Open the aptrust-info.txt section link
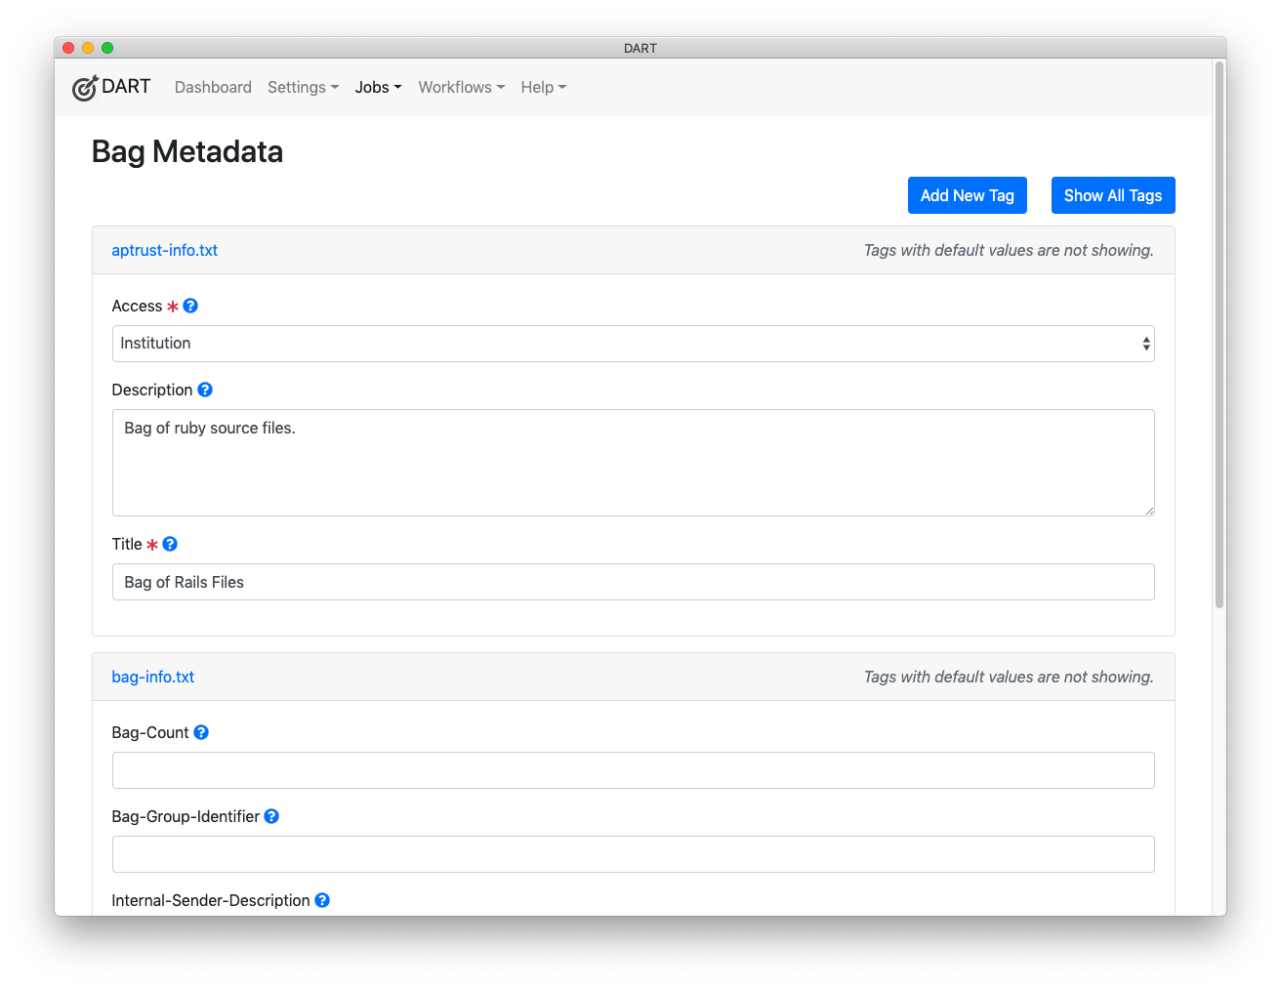Image resolution: width=1281 pixels, height=988 pixels. click(x=164, y=250)
